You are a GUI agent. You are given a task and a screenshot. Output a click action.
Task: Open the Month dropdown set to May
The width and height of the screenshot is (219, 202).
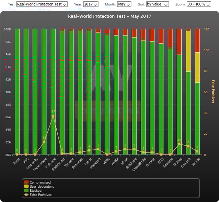coord(124,4)
